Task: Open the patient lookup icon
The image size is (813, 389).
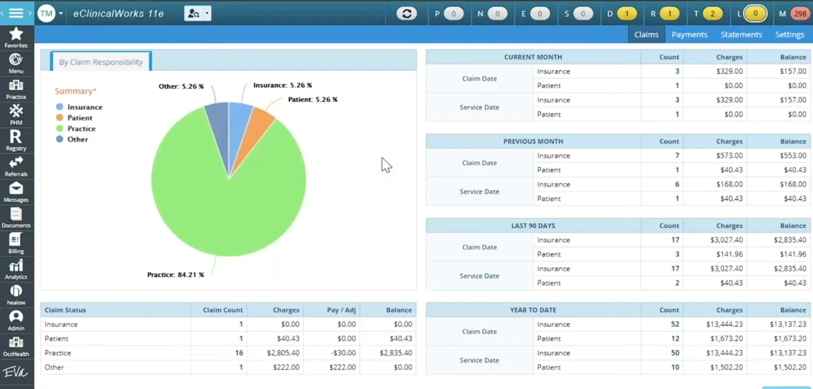Action: pyautogui.click(x=193, y=13)
